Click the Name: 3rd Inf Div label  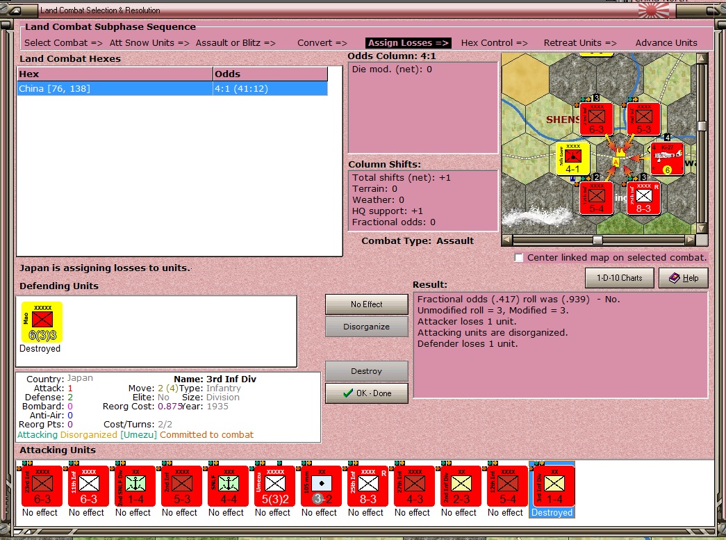coord(215,379)
